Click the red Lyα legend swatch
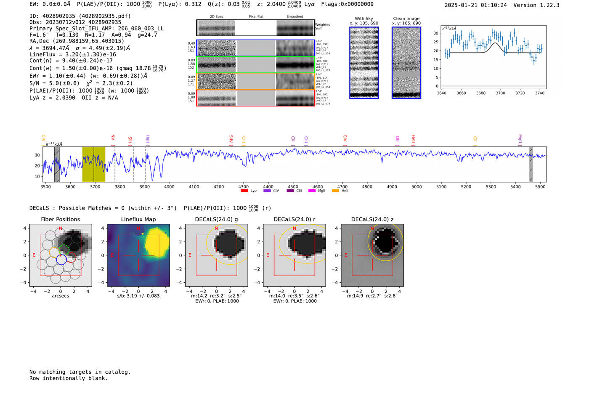 244,191
